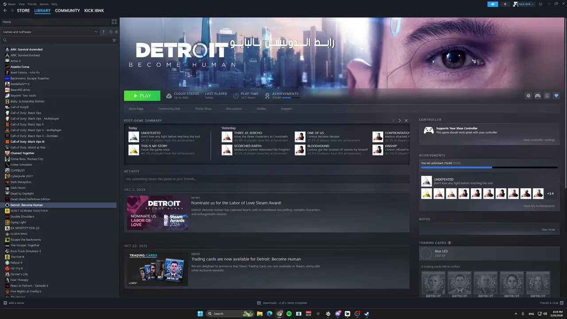Open the Points Shop link
567x319 pixels.
(x=203, y=109)
